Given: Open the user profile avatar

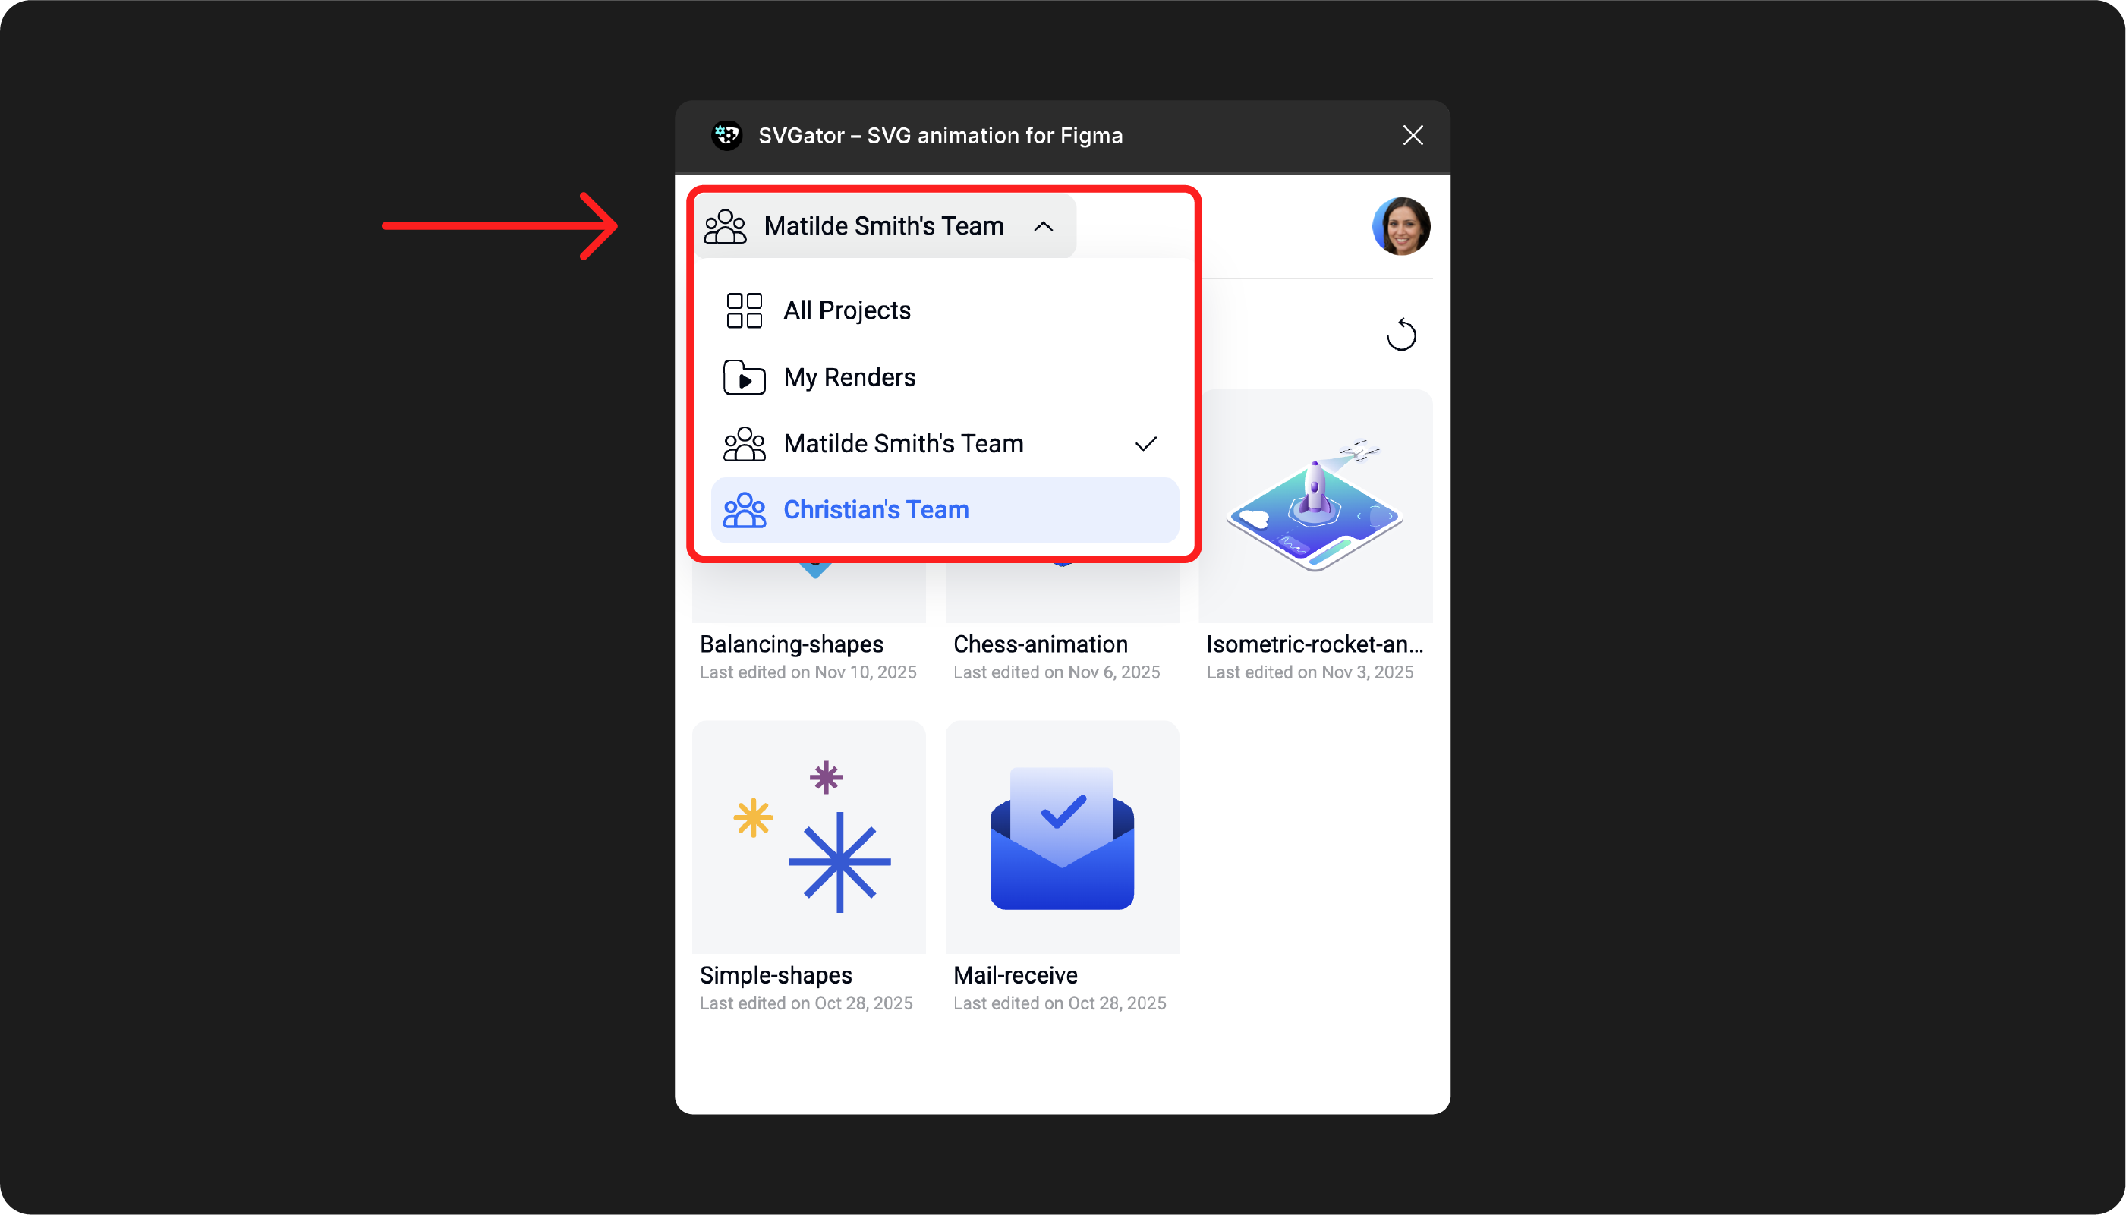Looking at the screenshot, I should pos(1401,226).
